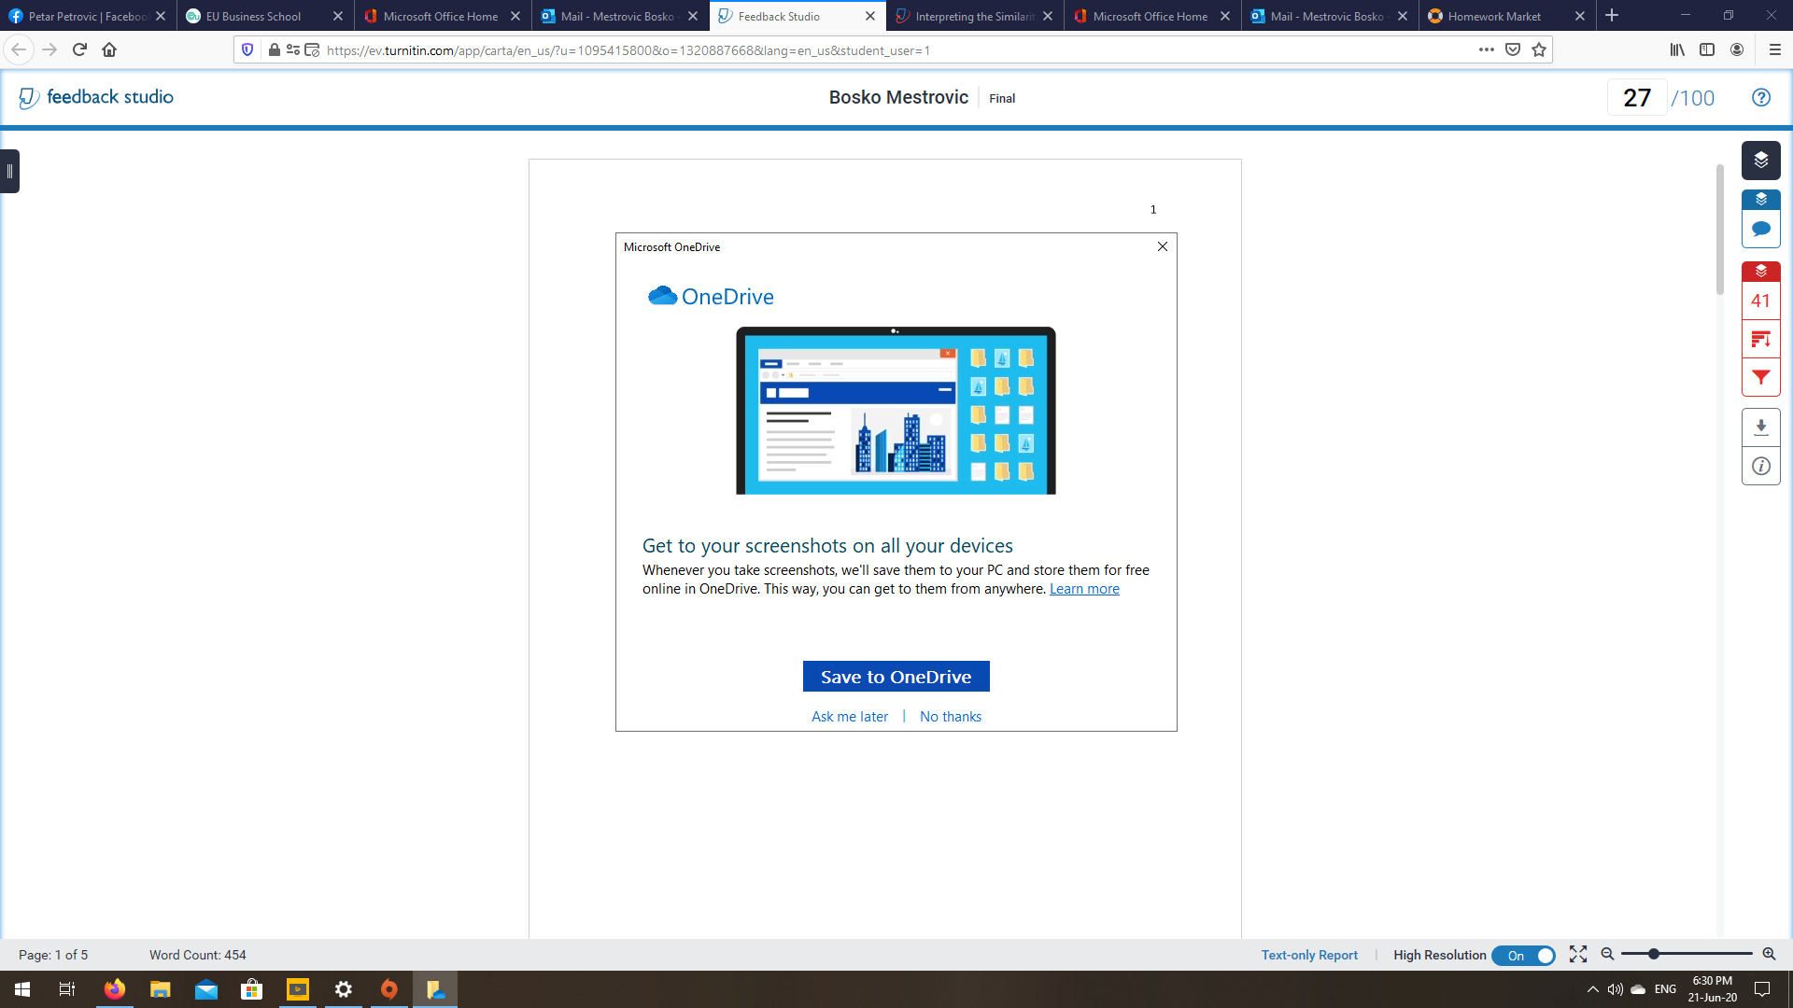This screenshot has height=1008, width=1793.
Task: Enter full screen view icon
Action: (x=1577, y=954)
